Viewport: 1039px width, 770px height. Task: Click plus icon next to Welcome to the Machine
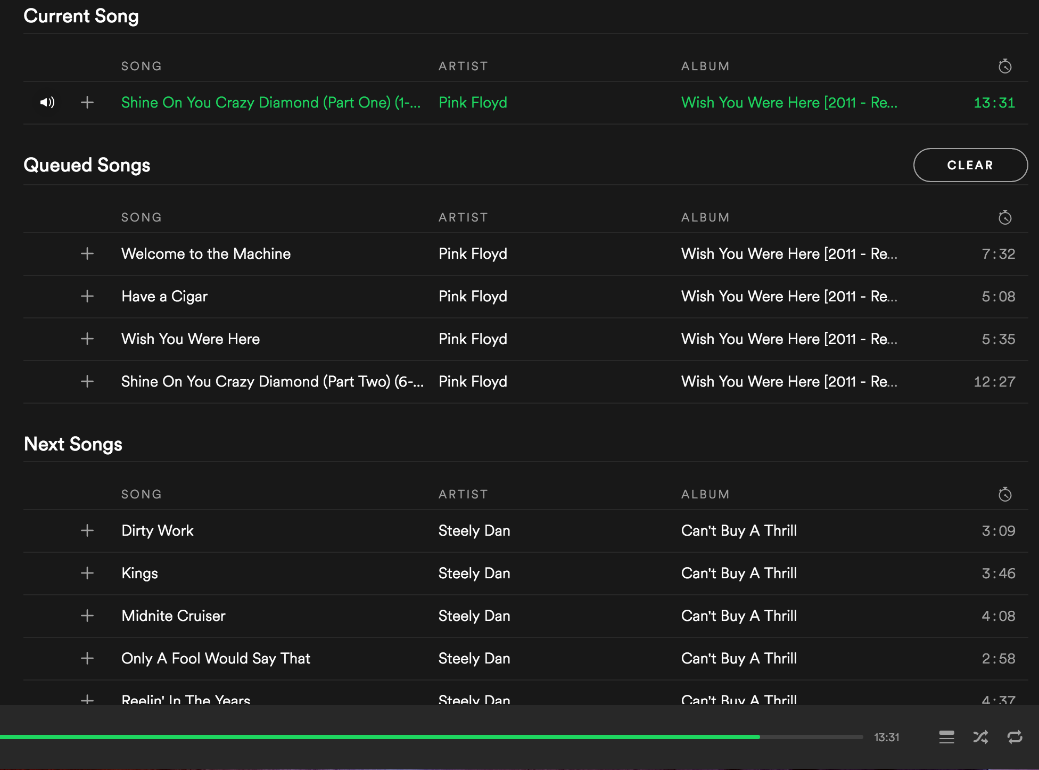tap(87, 253)
